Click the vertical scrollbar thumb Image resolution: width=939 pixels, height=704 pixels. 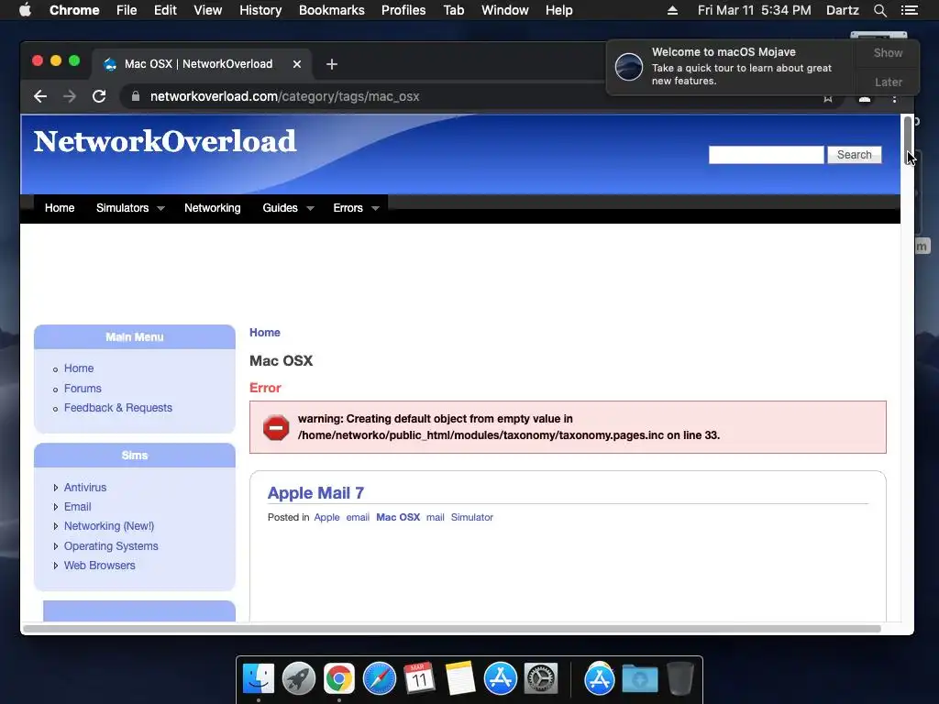[908, 139]
